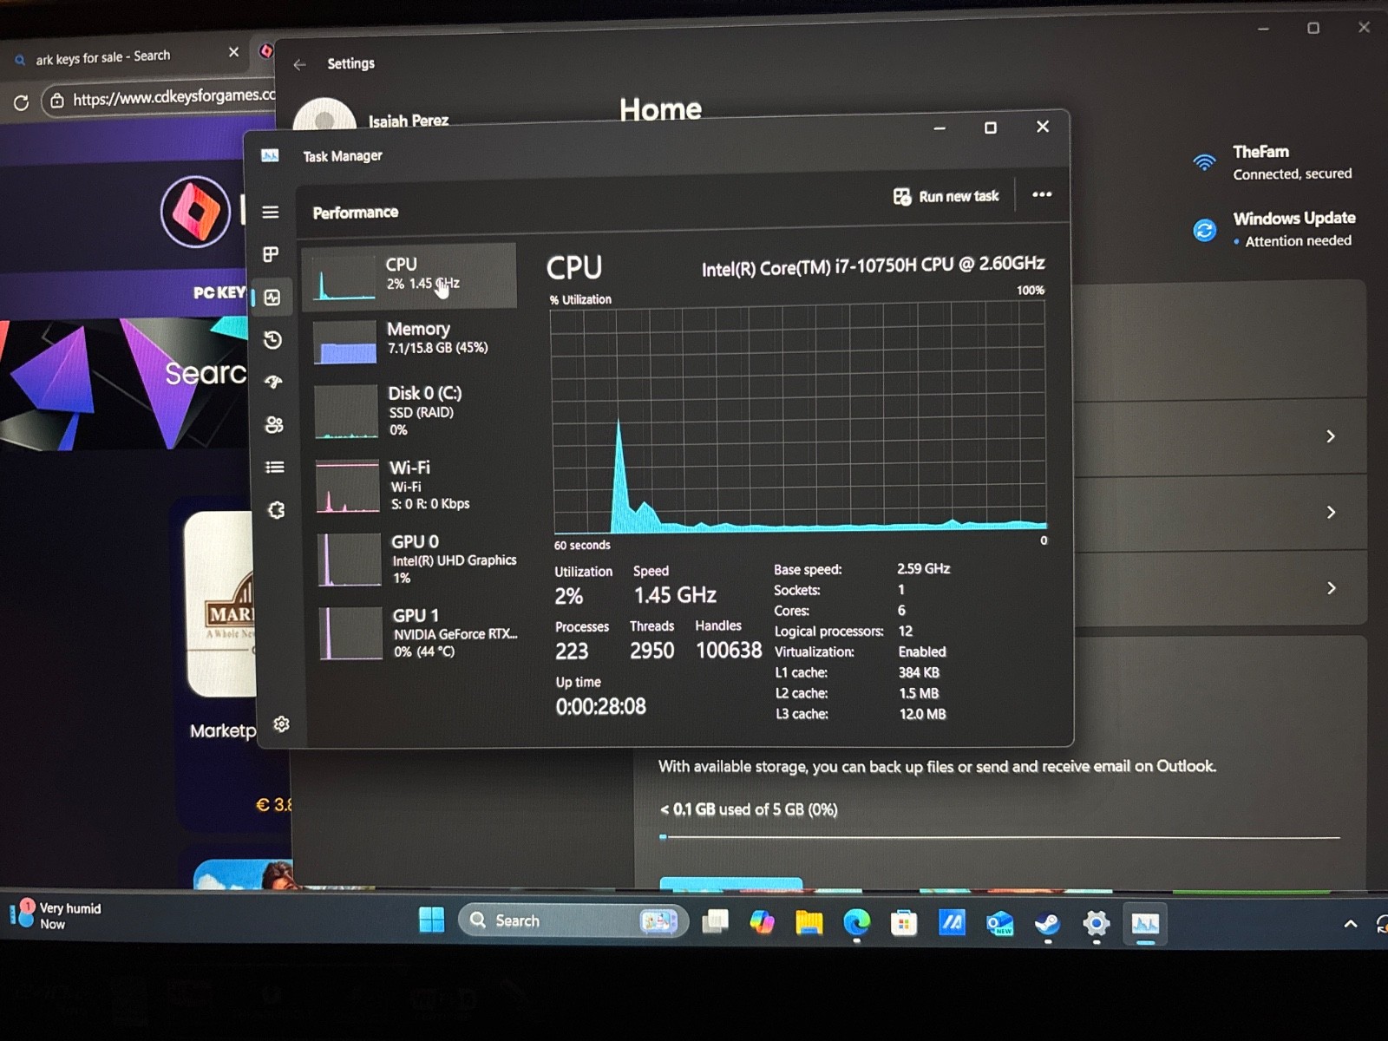This screenshot has width=1388, height=1041.
Task: Select GPU 0 Intel UHD Graphics entry
Action: [416, 560]
